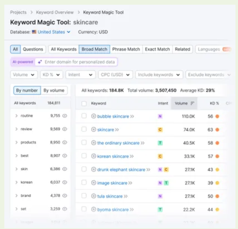Open the United States database dropdown
The image size is (238, 229).
click(54, 32)
